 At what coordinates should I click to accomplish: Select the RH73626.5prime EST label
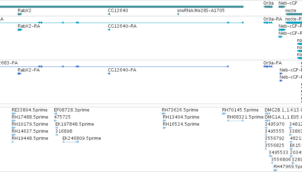[180, 110]
